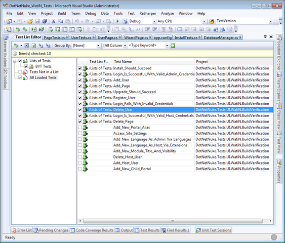Image resolution: width=285 pixels, height=243 pixels.
Task: Click the Save All icon
Action: tap(45, 21)
